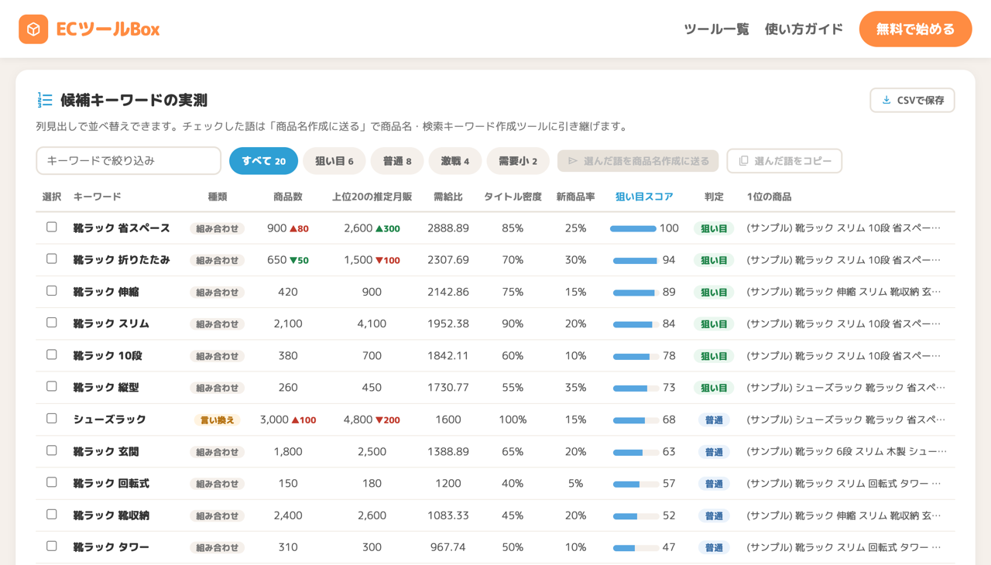This screenshot has width=991, height=565.
Task: Toggle the シューズラック checkbox
Action: 52,419
